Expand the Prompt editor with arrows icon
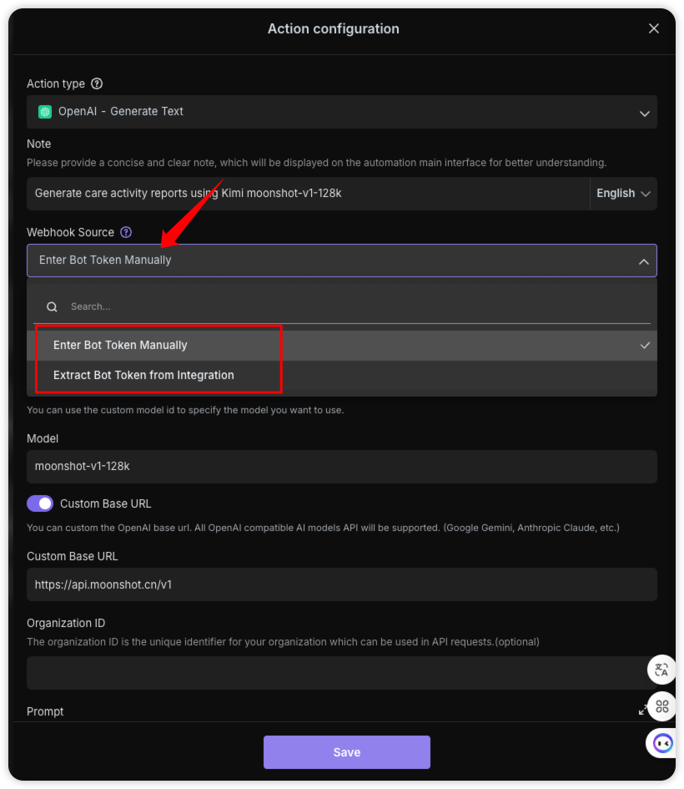The width and height of the screenshot is (684, 789). coord(643,710)
